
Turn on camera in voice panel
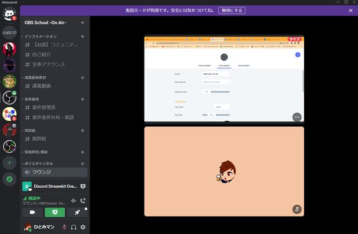pos(32,213)
